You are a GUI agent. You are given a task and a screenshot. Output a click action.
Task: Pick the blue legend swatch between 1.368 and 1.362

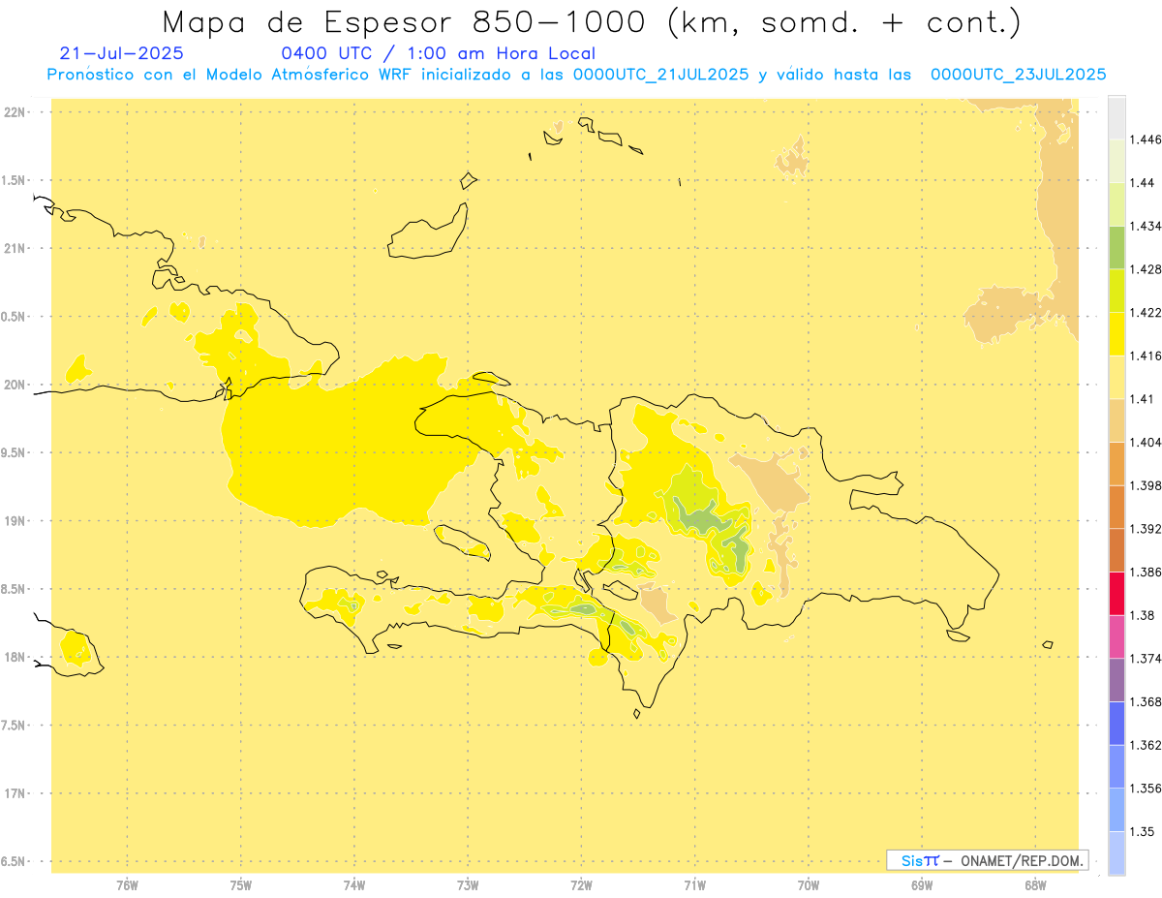tap(1116, 723)
